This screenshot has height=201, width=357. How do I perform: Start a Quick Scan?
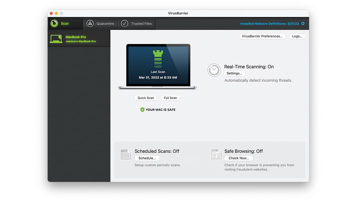(x=146, y=98)
